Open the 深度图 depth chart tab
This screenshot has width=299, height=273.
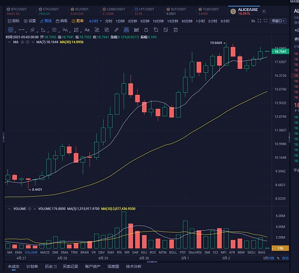tap(113, 267)
